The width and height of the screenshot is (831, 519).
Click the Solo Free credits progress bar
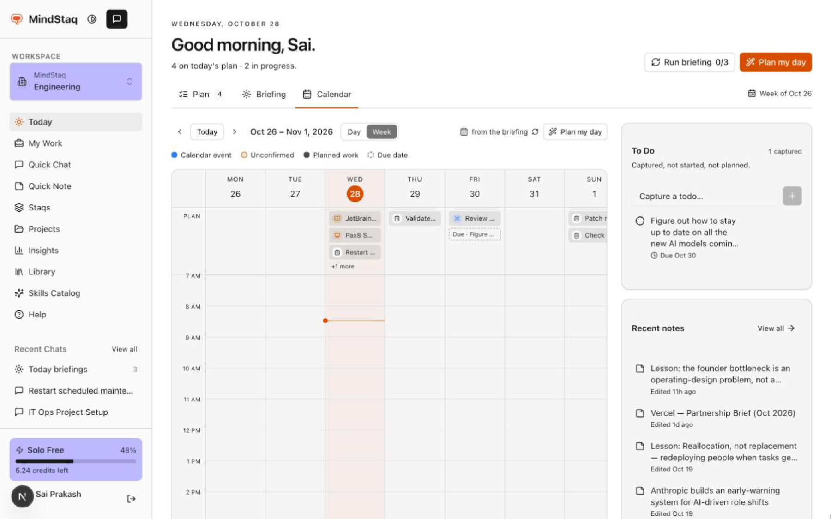[x=76, y=461]
